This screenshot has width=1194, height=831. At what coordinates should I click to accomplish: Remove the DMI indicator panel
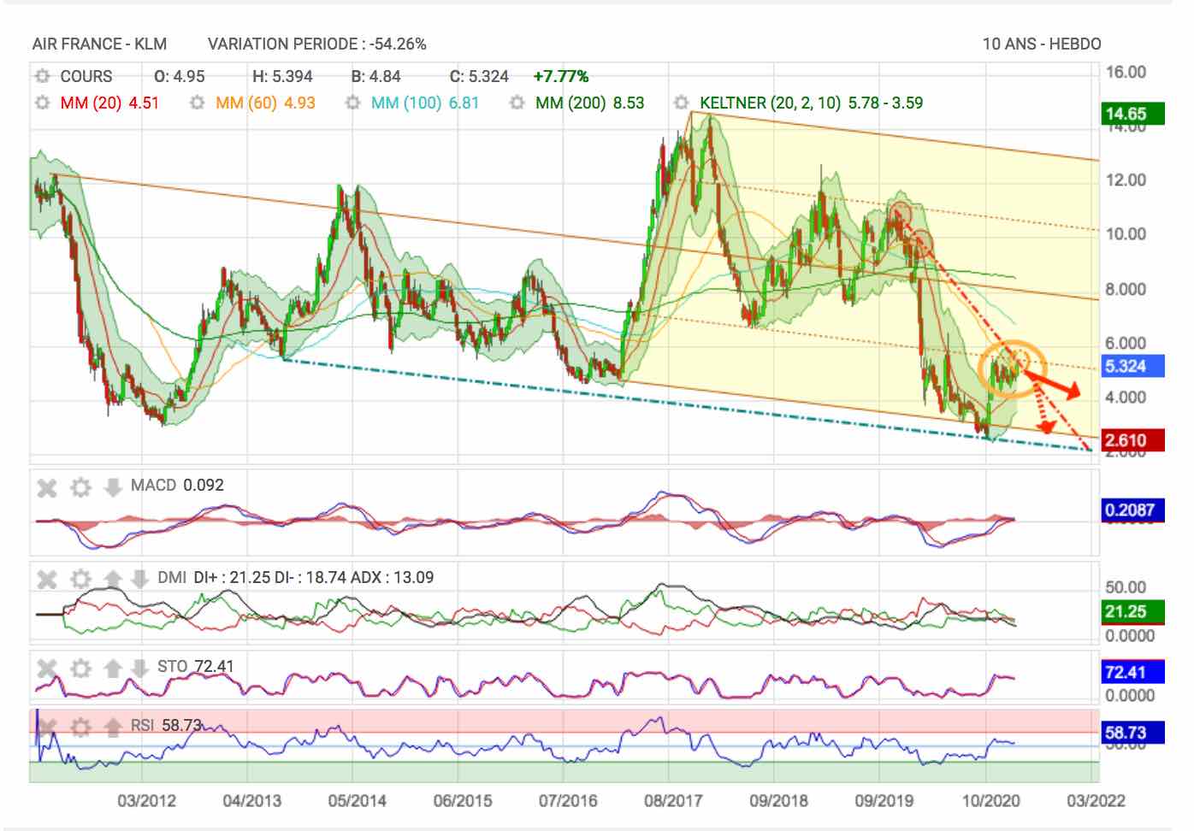point(47,580)
